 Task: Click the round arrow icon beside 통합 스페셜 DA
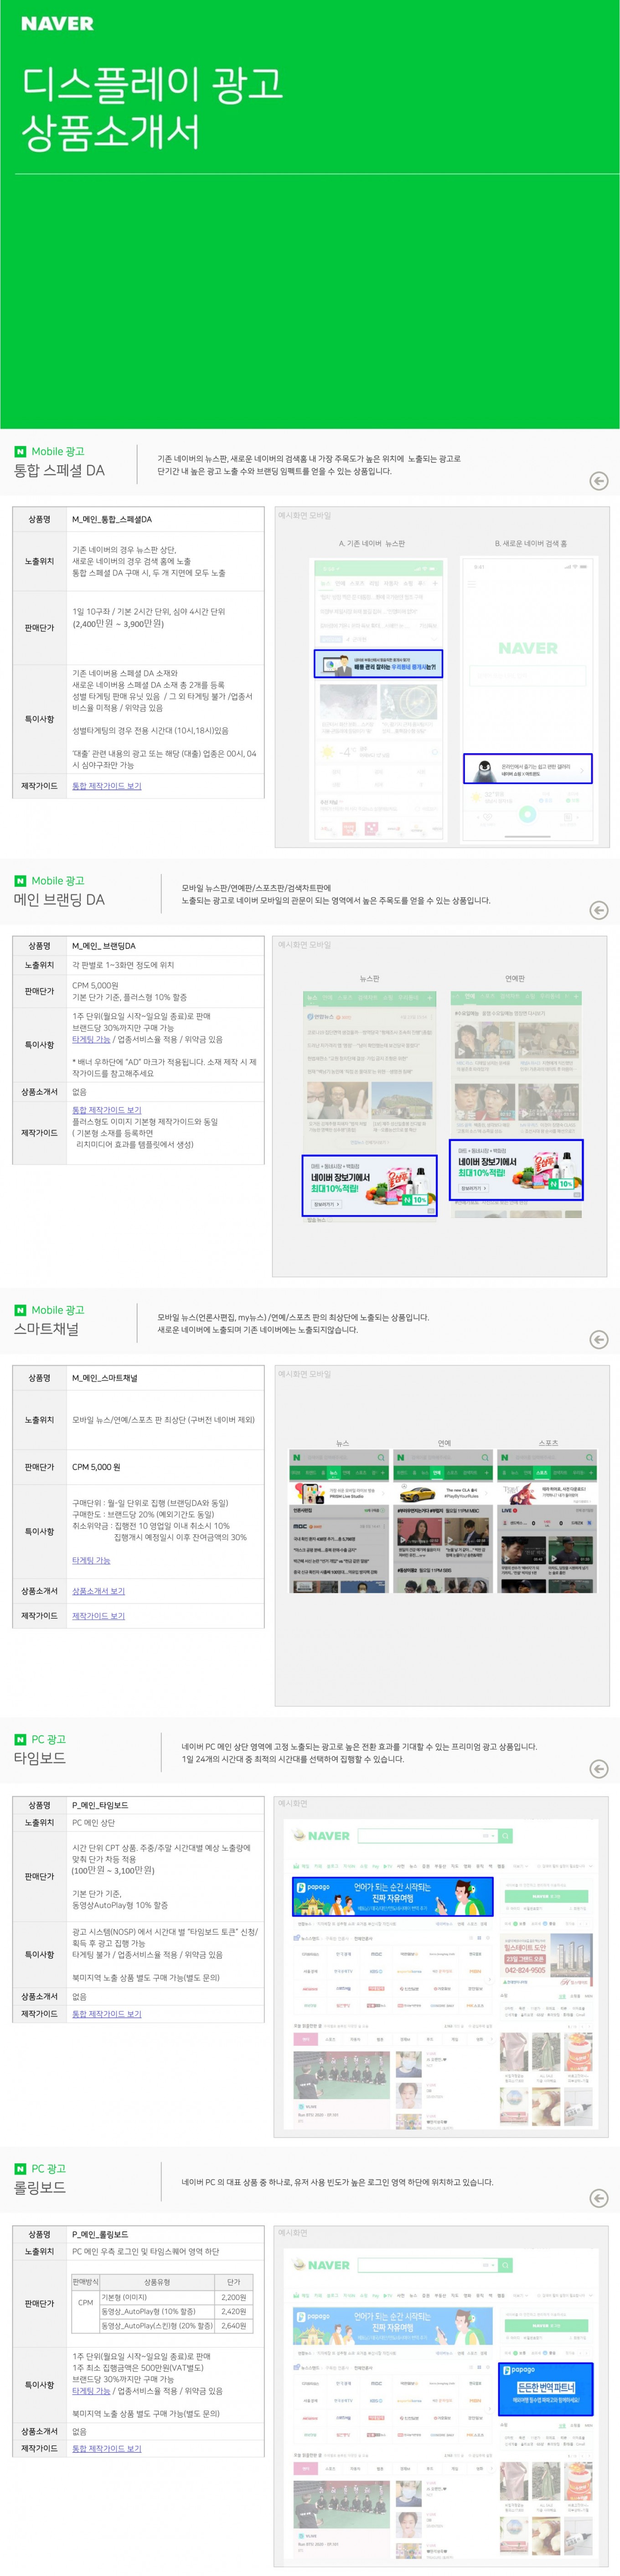[598, 481]
